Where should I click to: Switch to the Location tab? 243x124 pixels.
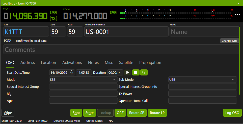tap(48, 63)
